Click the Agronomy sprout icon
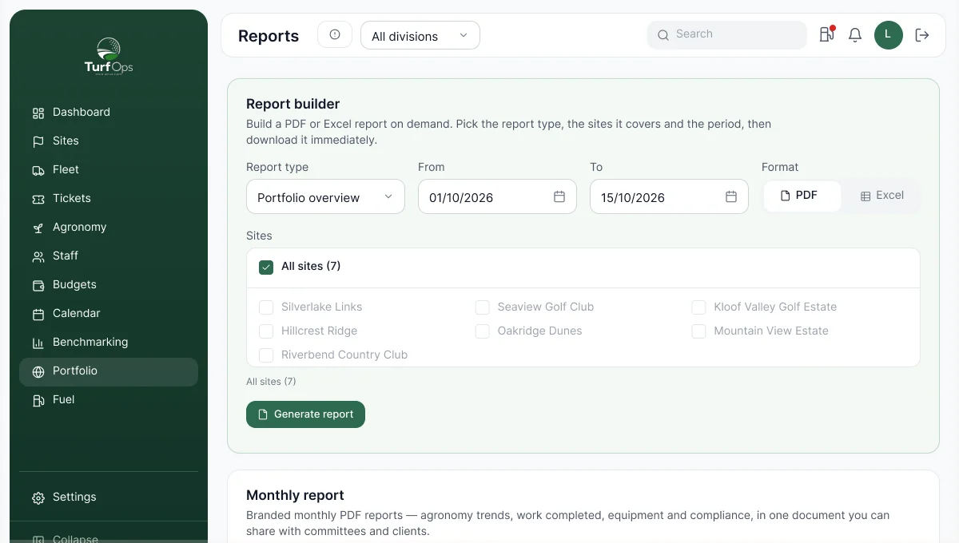This screenshot has height=543, width=959. tap(38, 228)
